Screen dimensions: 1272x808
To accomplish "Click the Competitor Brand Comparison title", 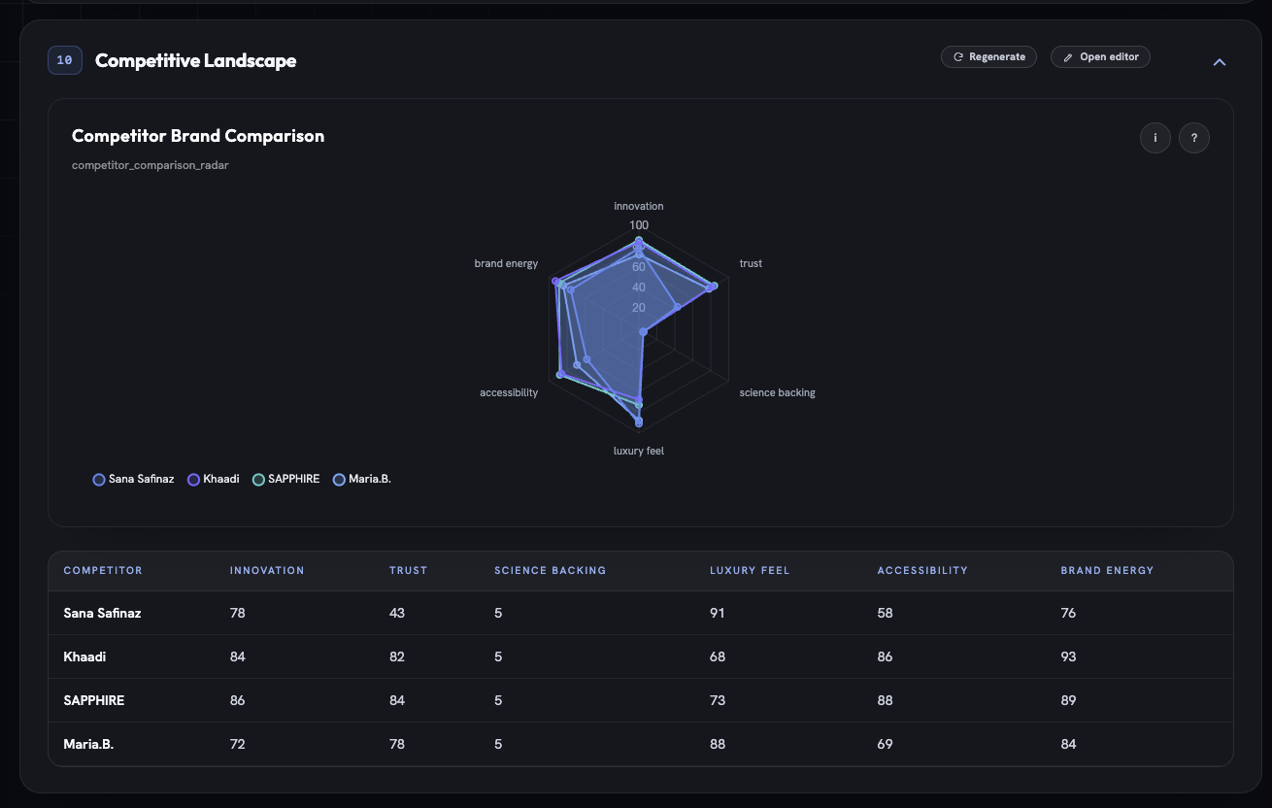I will [x=198, y=136].
